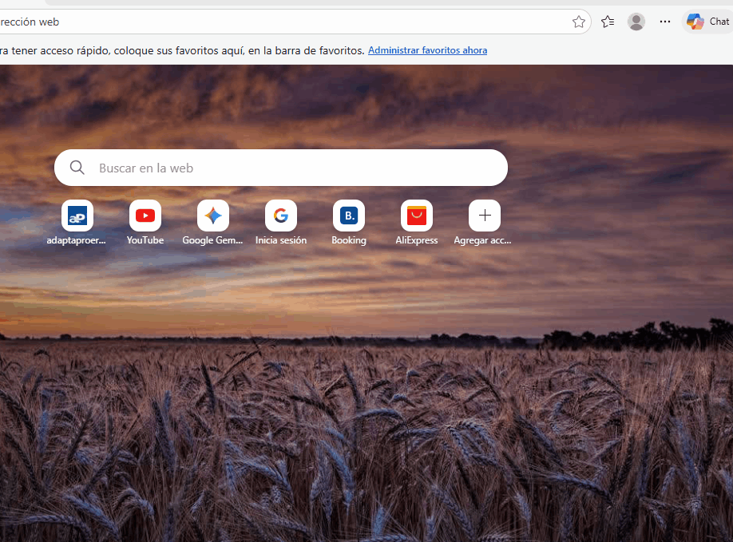
Task: Click the 'Chat' text beside Copilot logo
Action: coord(719,22)
